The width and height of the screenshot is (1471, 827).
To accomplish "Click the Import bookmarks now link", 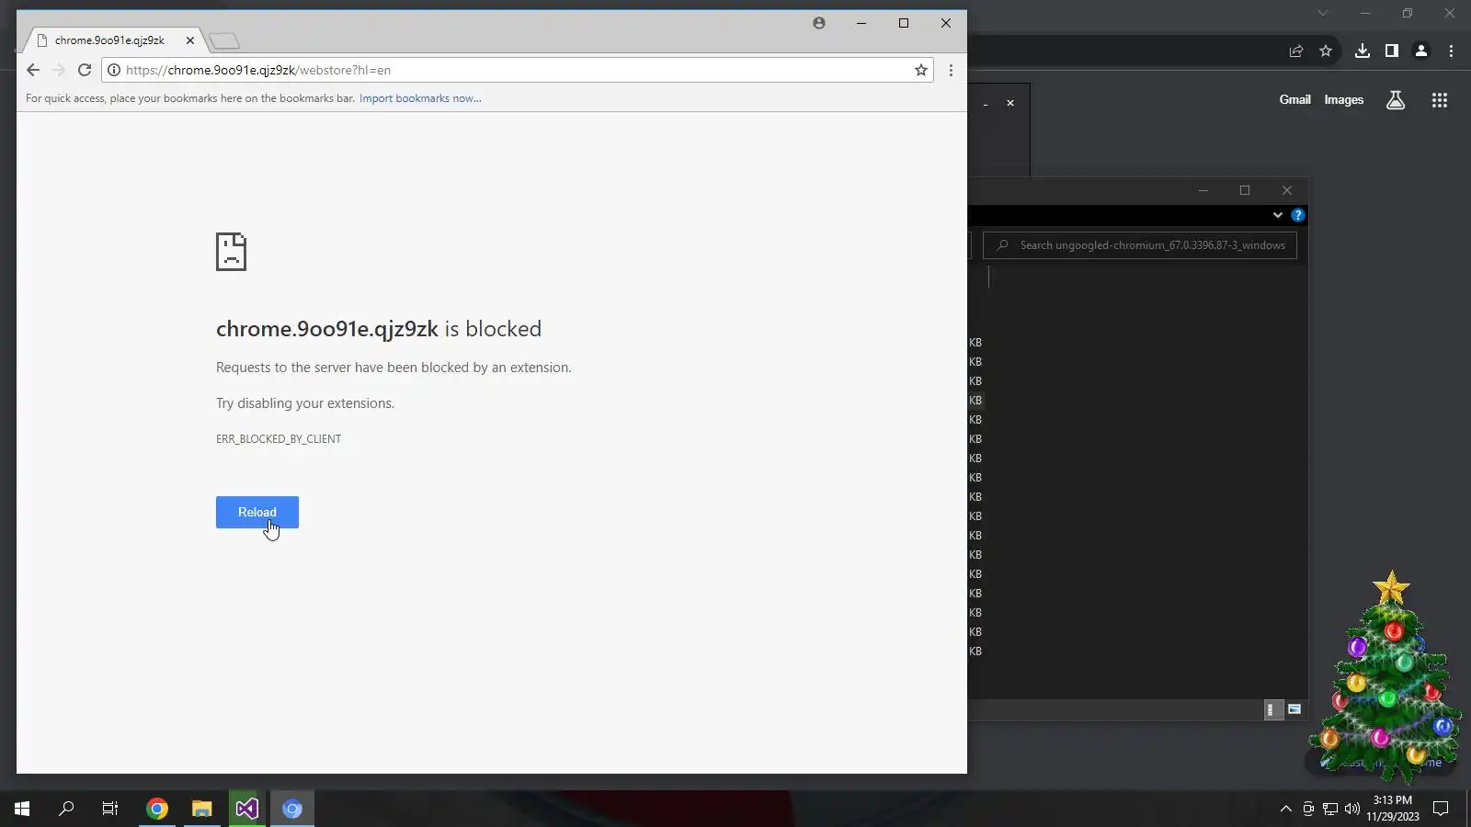I will click(420, 98).
